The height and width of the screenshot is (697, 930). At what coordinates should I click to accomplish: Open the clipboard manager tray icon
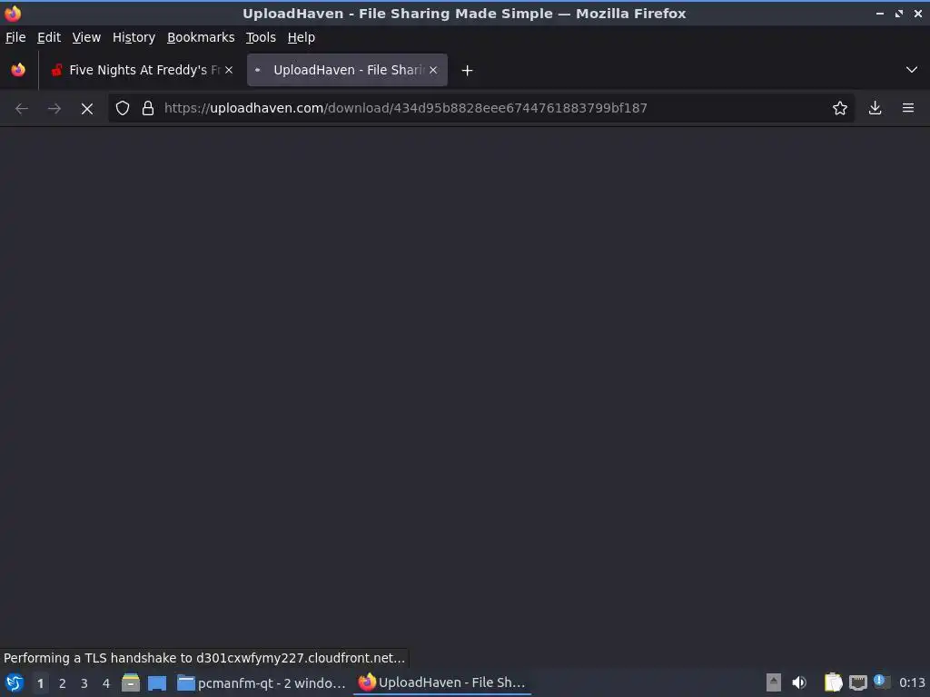(x=834, y=682)
